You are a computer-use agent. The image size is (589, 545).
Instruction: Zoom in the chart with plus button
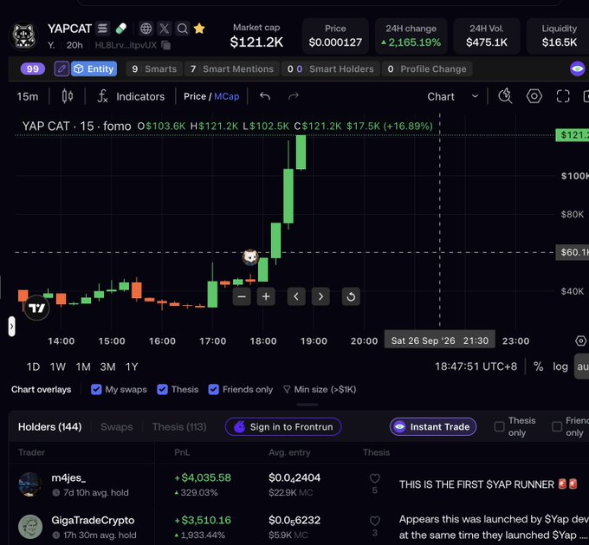coord(266,296)
